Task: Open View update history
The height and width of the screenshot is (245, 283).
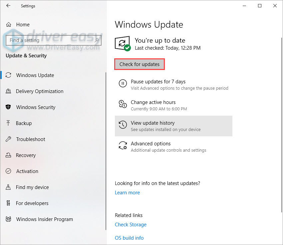Action: tap(173, 126)
